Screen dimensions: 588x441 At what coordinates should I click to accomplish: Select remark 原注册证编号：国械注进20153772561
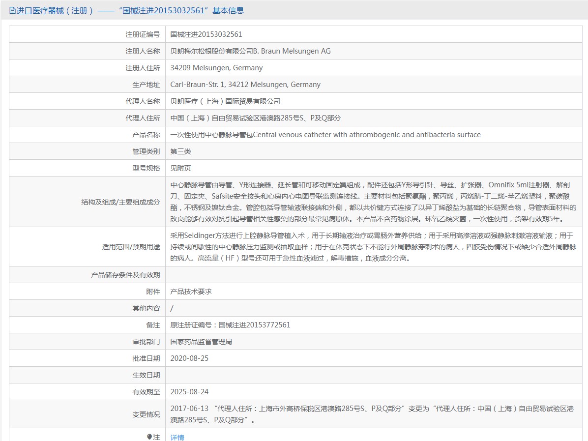[230, 325]
